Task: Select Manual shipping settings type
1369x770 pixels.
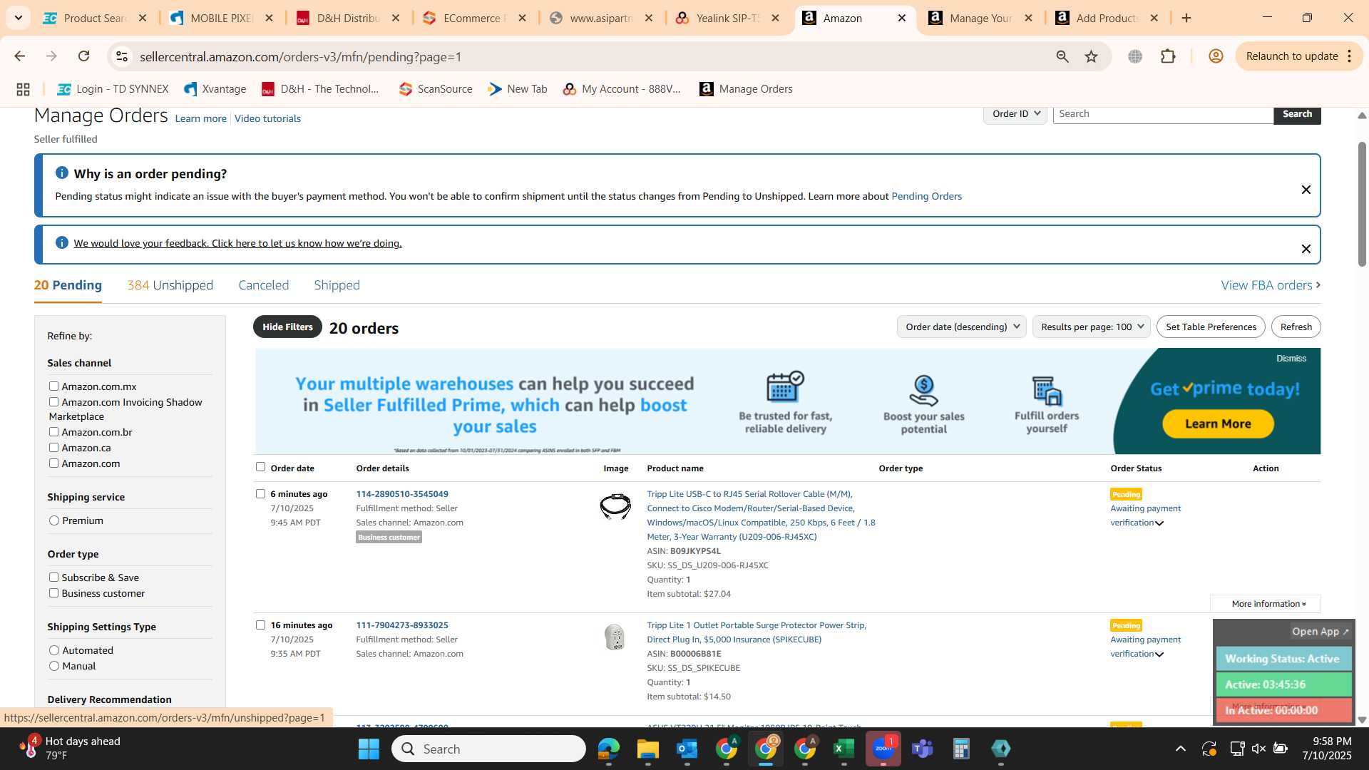Action: [x=53, y=666]
